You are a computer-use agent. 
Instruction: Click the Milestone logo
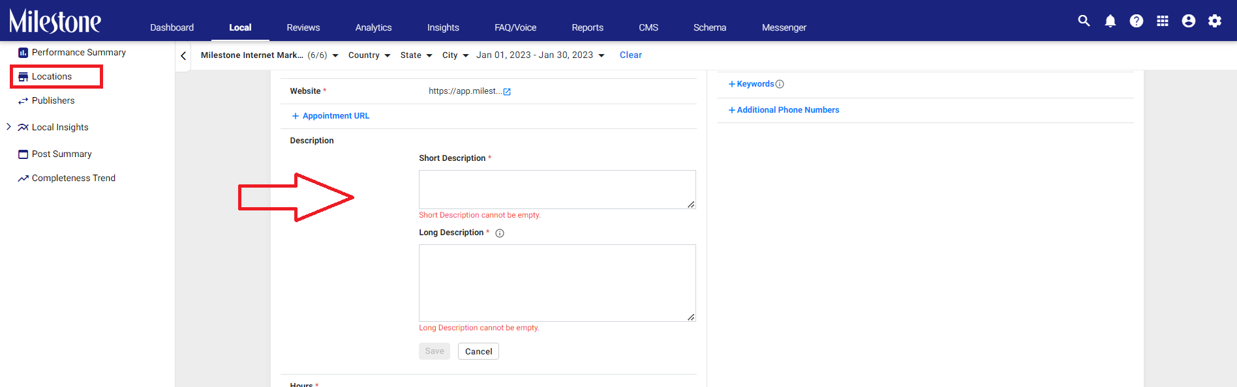[x=55, y=21]
